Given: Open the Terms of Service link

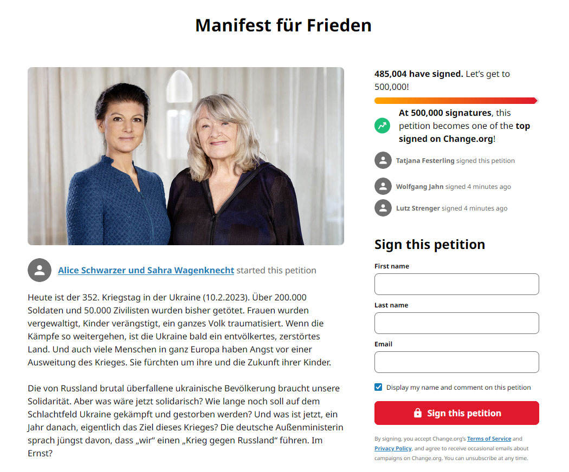Looking at the screenshot, I should (x=489, y=438).
